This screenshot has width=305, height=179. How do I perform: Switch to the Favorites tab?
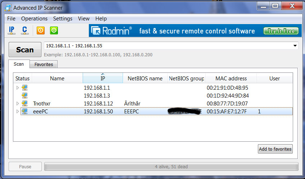(x=44, y=65)
